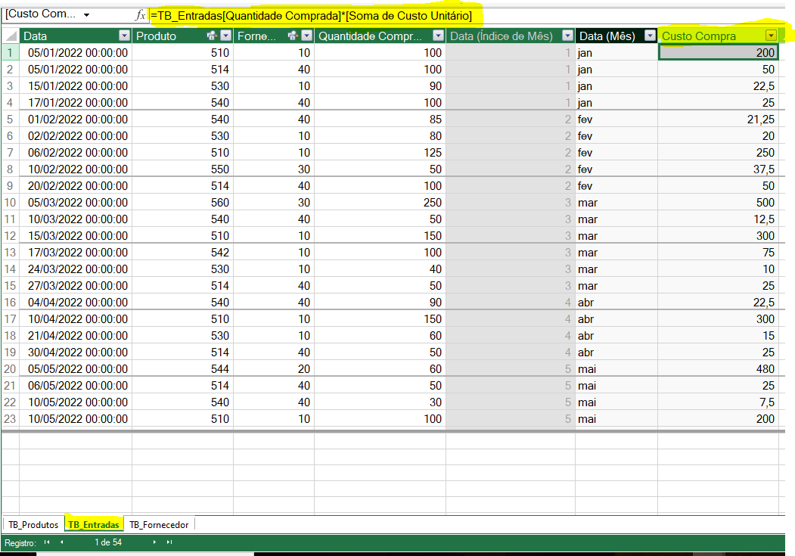Click the Produto cell 544

tap(182, 368)
